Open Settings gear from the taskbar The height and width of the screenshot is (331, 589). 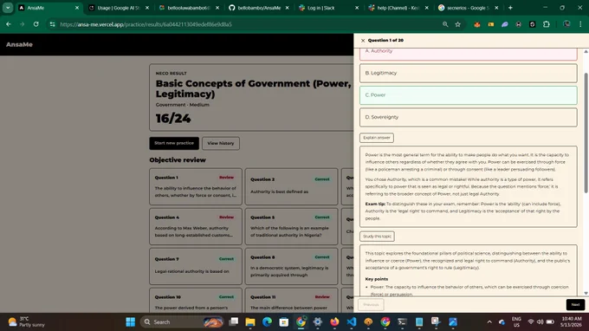[318, 322]
